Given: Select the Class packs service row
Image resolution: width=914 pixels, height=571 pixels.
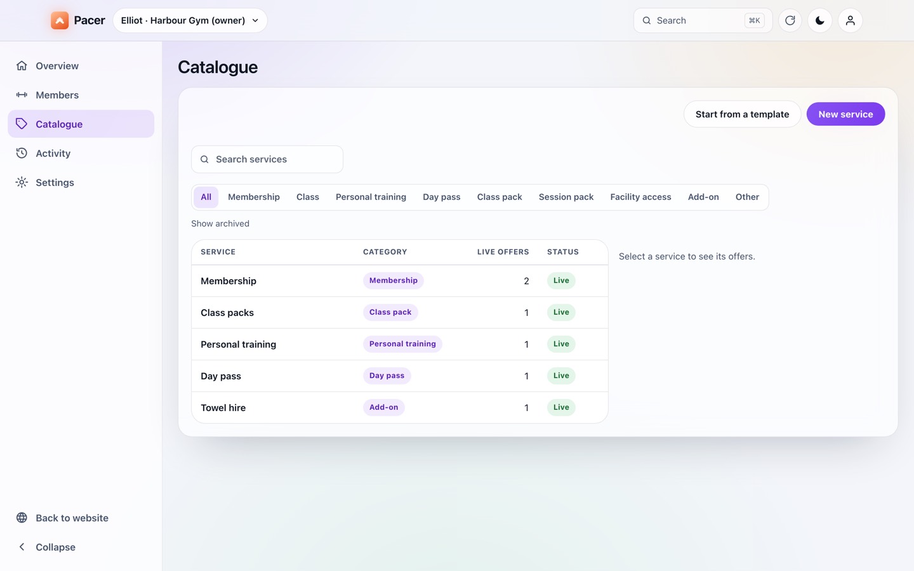Looking at the screenshot, I should tap(400, 312).
